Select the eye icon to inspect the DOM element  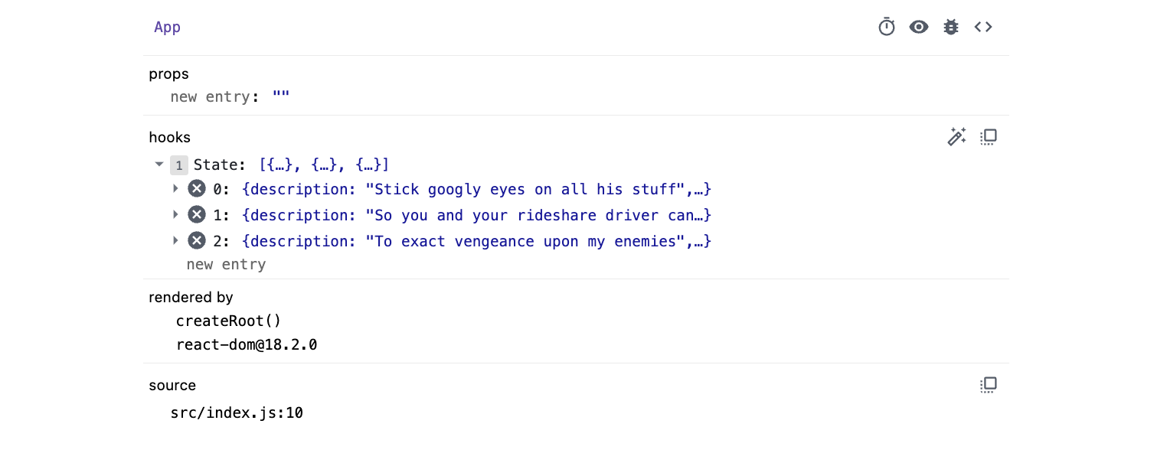918,27
